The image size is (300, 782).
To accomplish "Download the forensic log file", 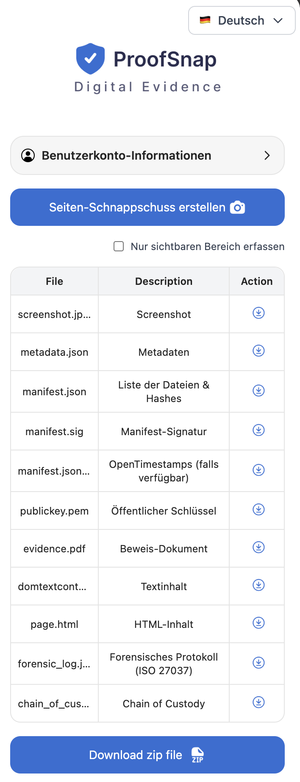I will pyautogui.click(x=258, y=662).
